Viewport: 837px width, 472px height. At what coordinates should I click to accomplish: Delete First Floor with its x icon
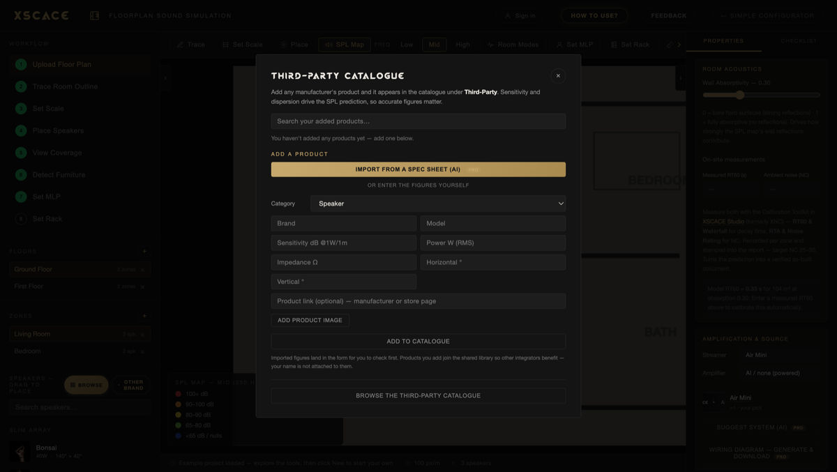click(143, 287)
